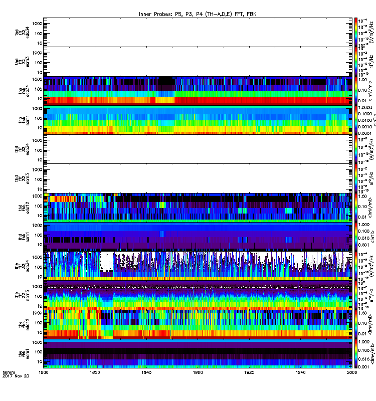
Task: Click the color bar beside the fbk edc12 panel
Action: click(356, 324)
